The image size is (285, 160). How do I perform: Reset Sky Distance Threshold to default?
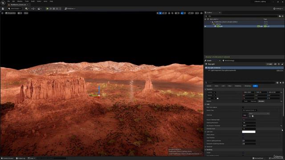tap(281, 126)
